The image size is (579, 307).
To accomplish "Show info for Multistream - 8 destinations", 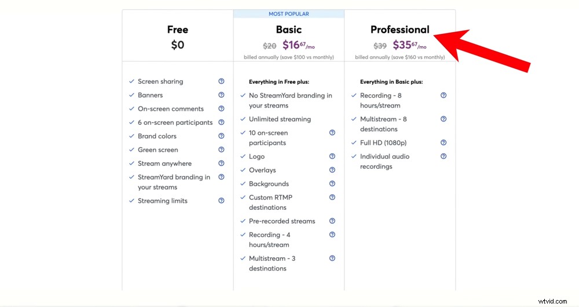I will click(444, 119).
